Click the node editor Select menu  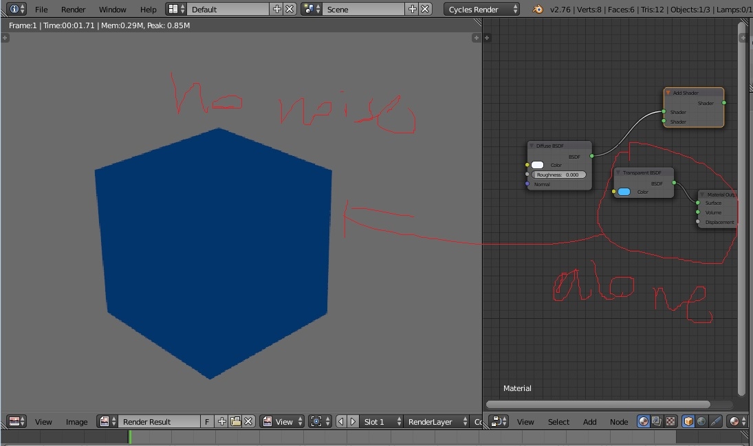pyautogui.click(x=558, y=421)
